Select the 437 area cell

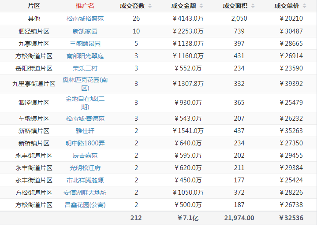click(x=239, y=131)
